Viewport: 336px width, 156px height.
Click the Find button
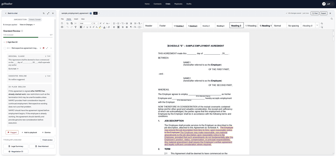[315, 13]
